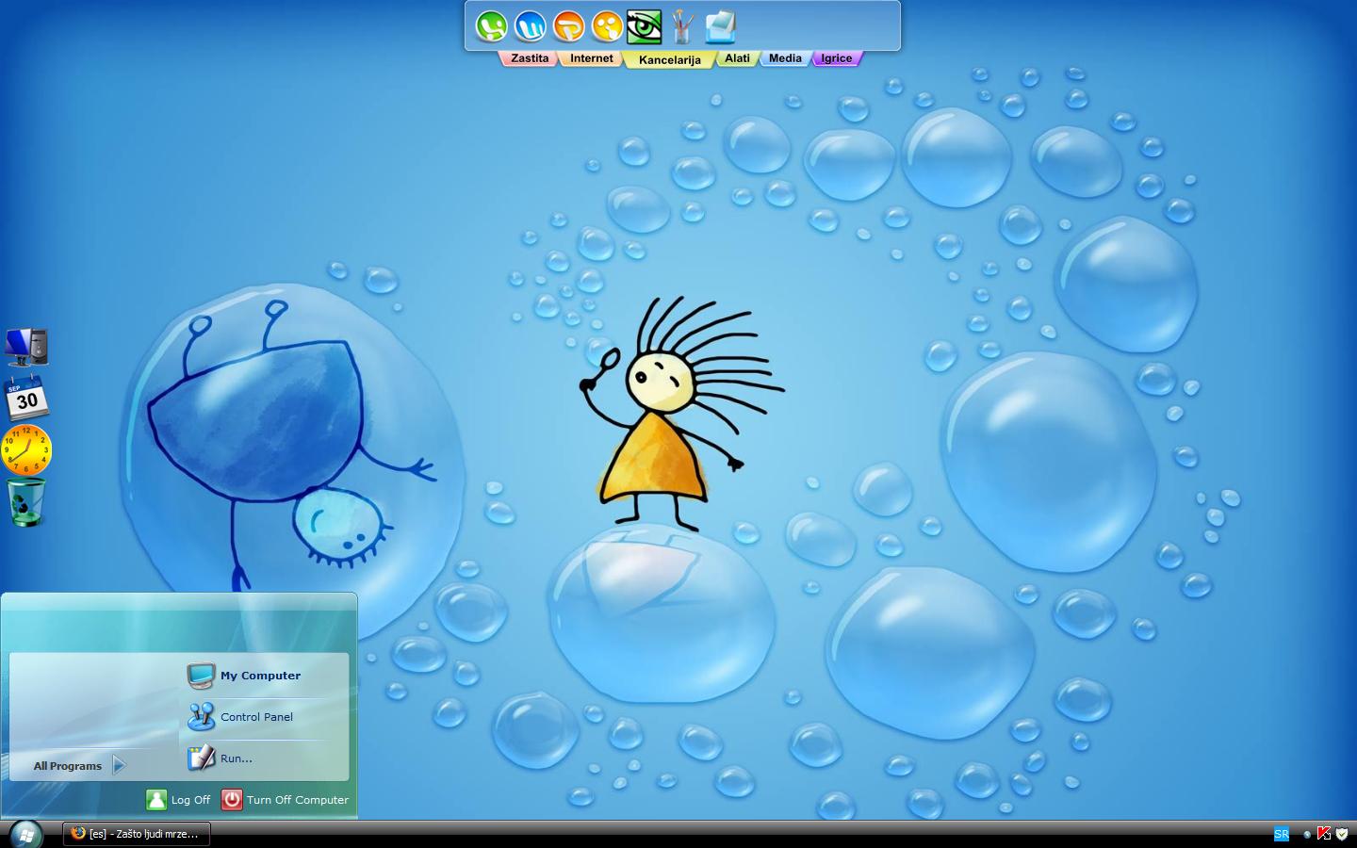
Task: Click the orange analog clock desktop icon
Action: 26,449
